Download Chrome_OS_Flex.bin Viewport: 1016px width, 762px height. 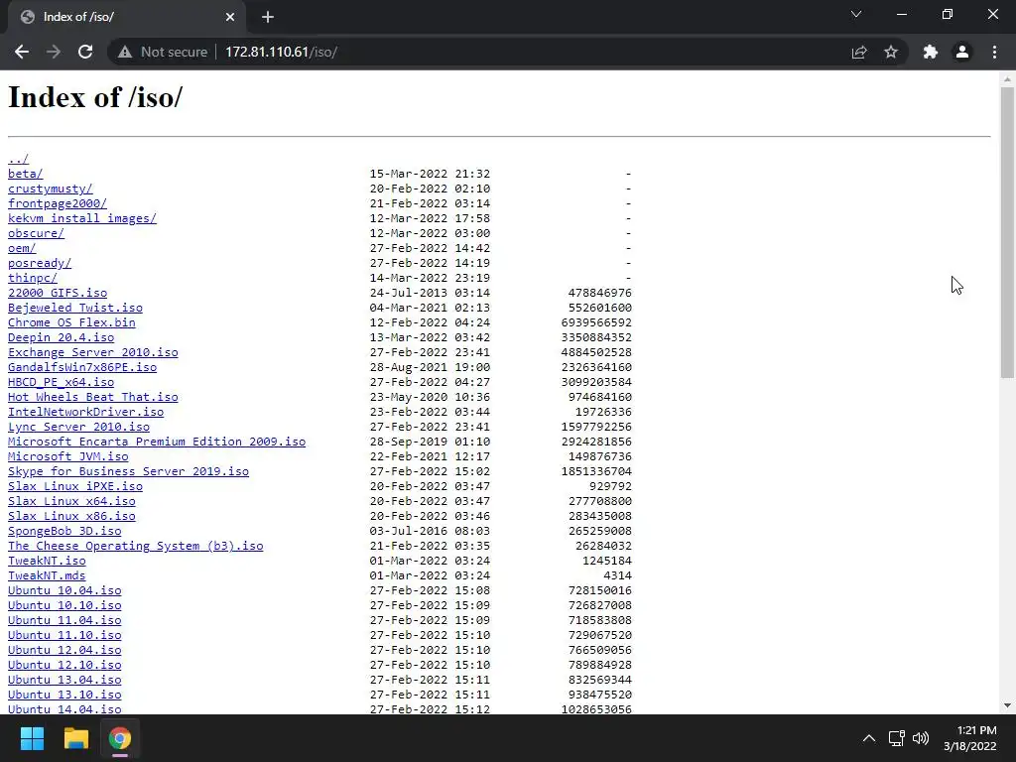71,322
